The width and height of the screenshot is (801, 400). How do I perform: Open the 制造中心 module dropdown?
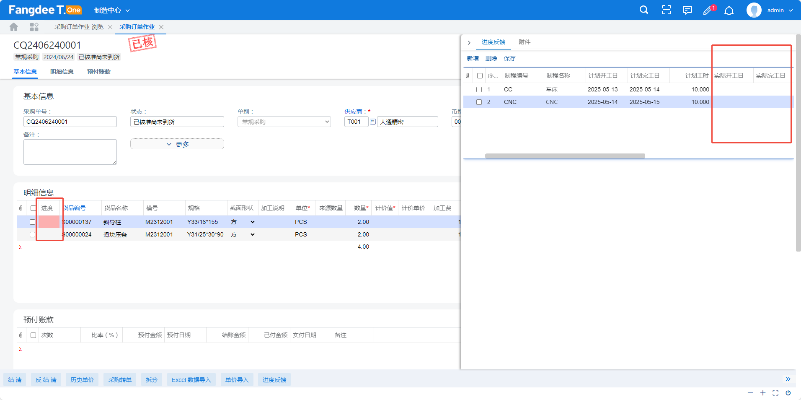[x=112, y=10]
